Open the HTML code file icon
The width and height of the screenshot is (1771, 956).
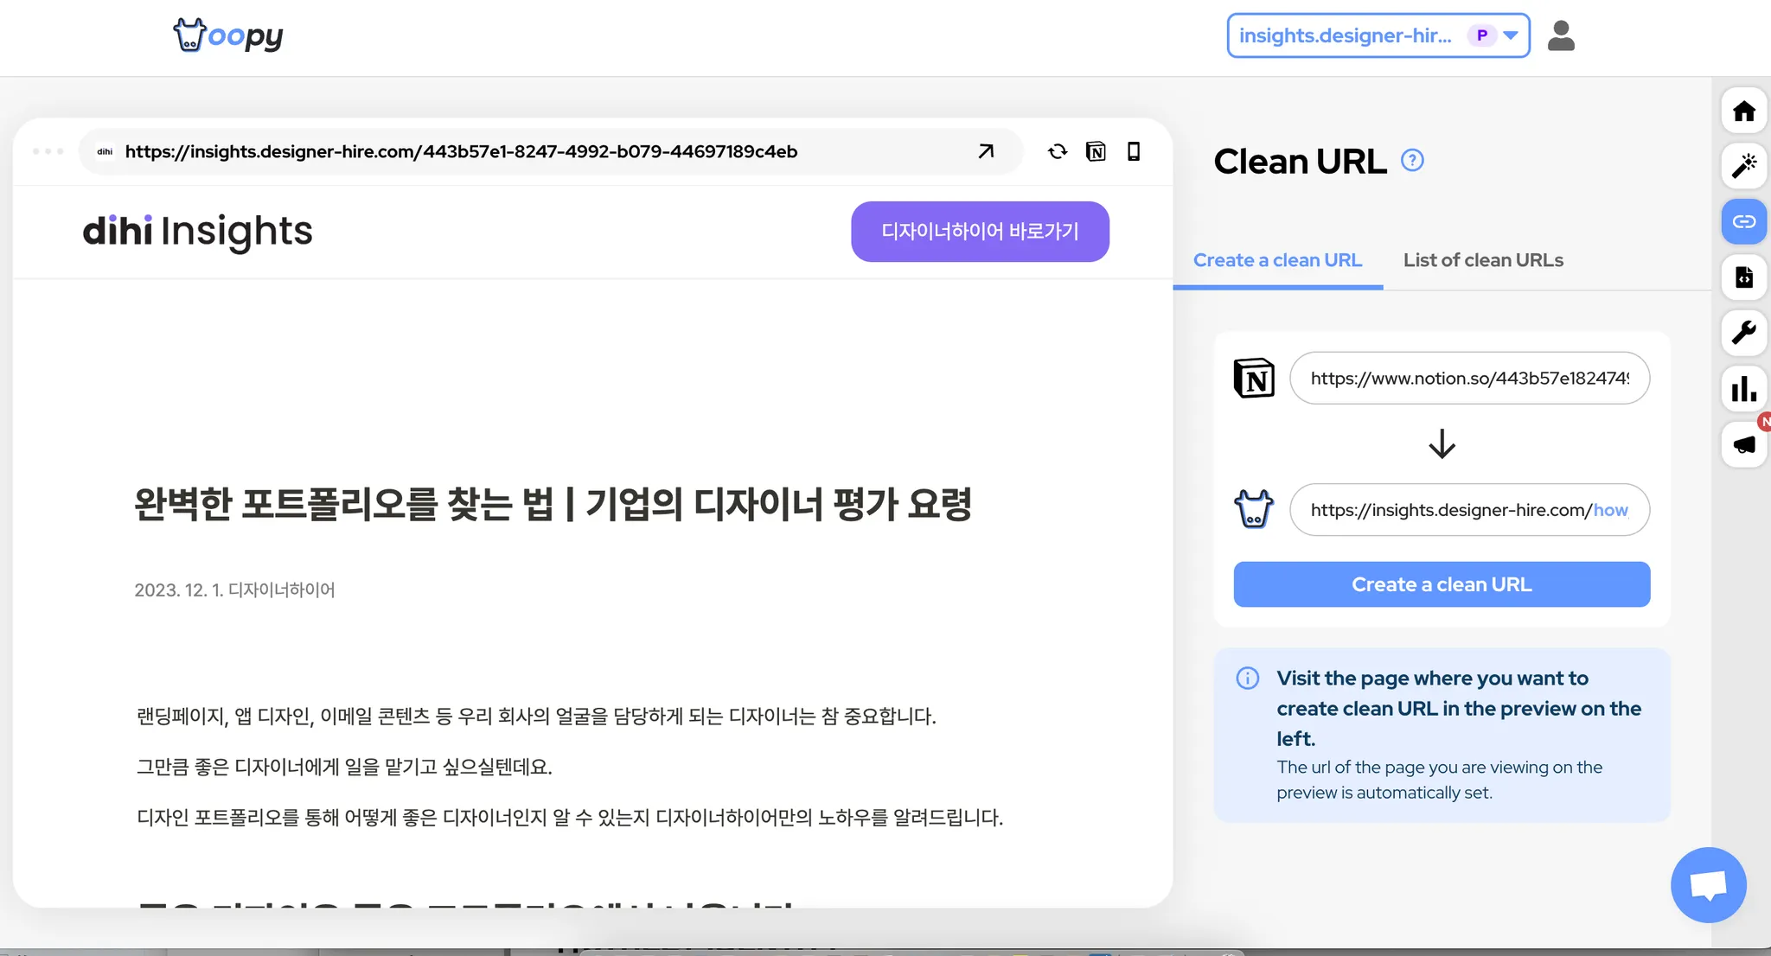(1743, 277)
